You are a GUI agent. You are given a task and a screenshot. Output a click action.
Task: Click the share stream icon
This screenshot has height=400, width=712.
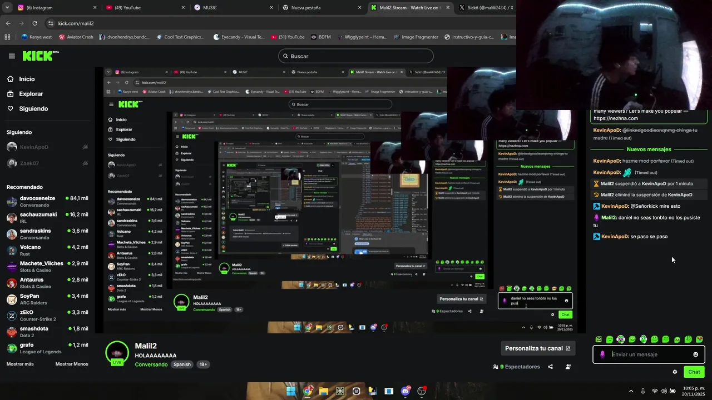click(550, 367)
